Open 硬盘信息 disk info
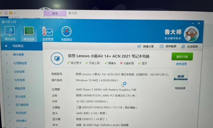The width and height of the screenshot is (213, 128). [x=20, y=88]
